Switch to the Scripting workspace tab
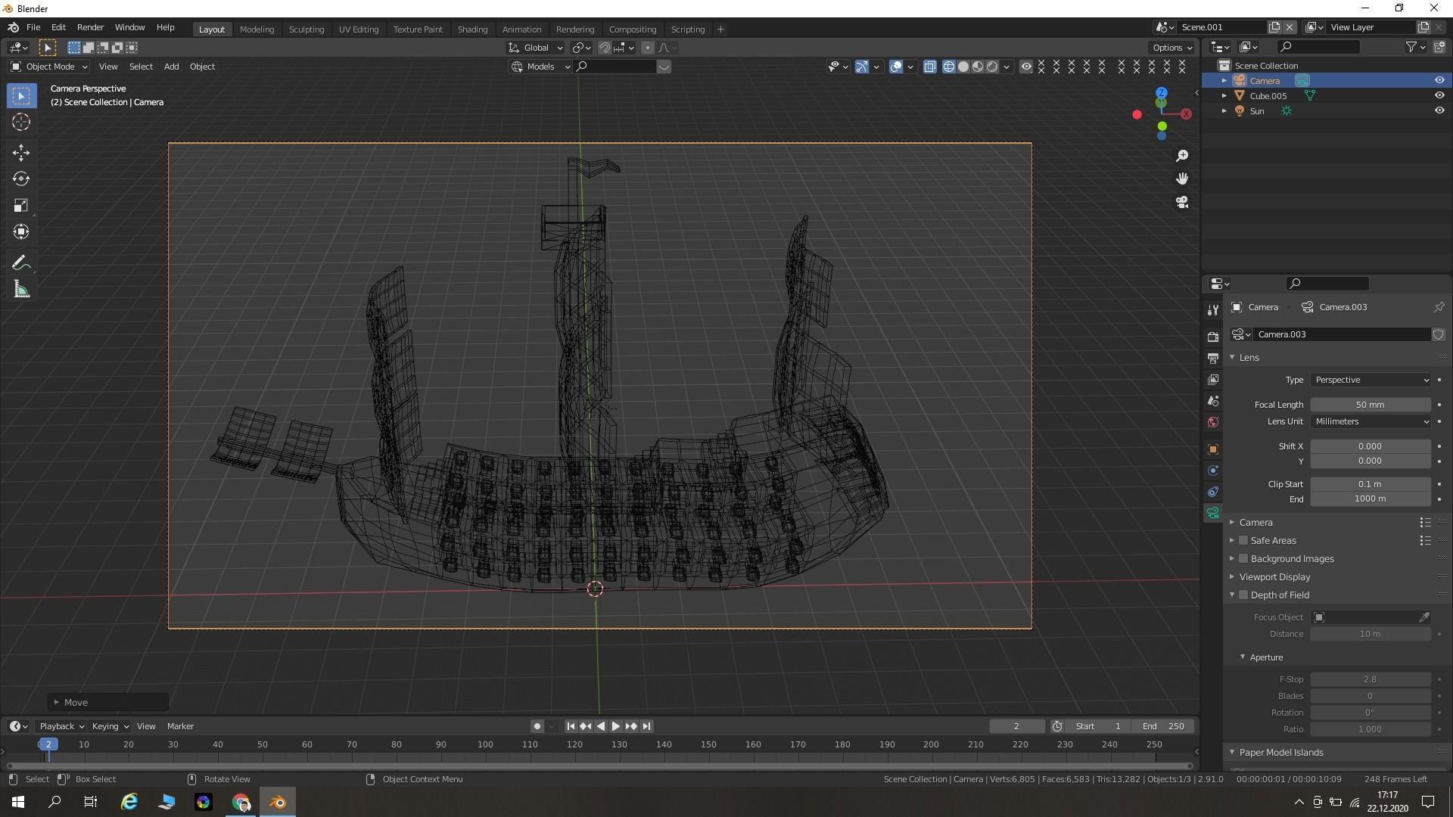This screenshot has height=817, width=1453. [687, 29]
